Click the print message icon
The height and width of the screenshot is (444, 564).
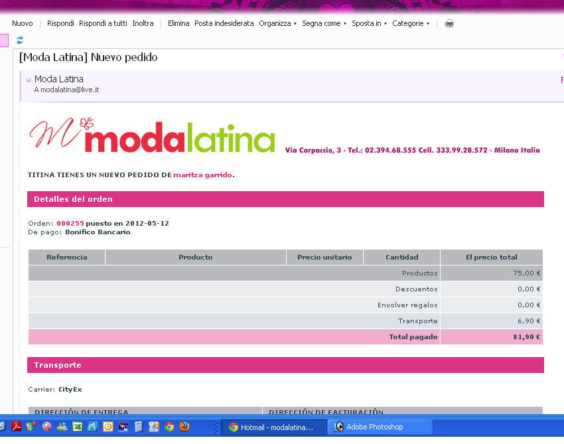(x=449, y=24)
